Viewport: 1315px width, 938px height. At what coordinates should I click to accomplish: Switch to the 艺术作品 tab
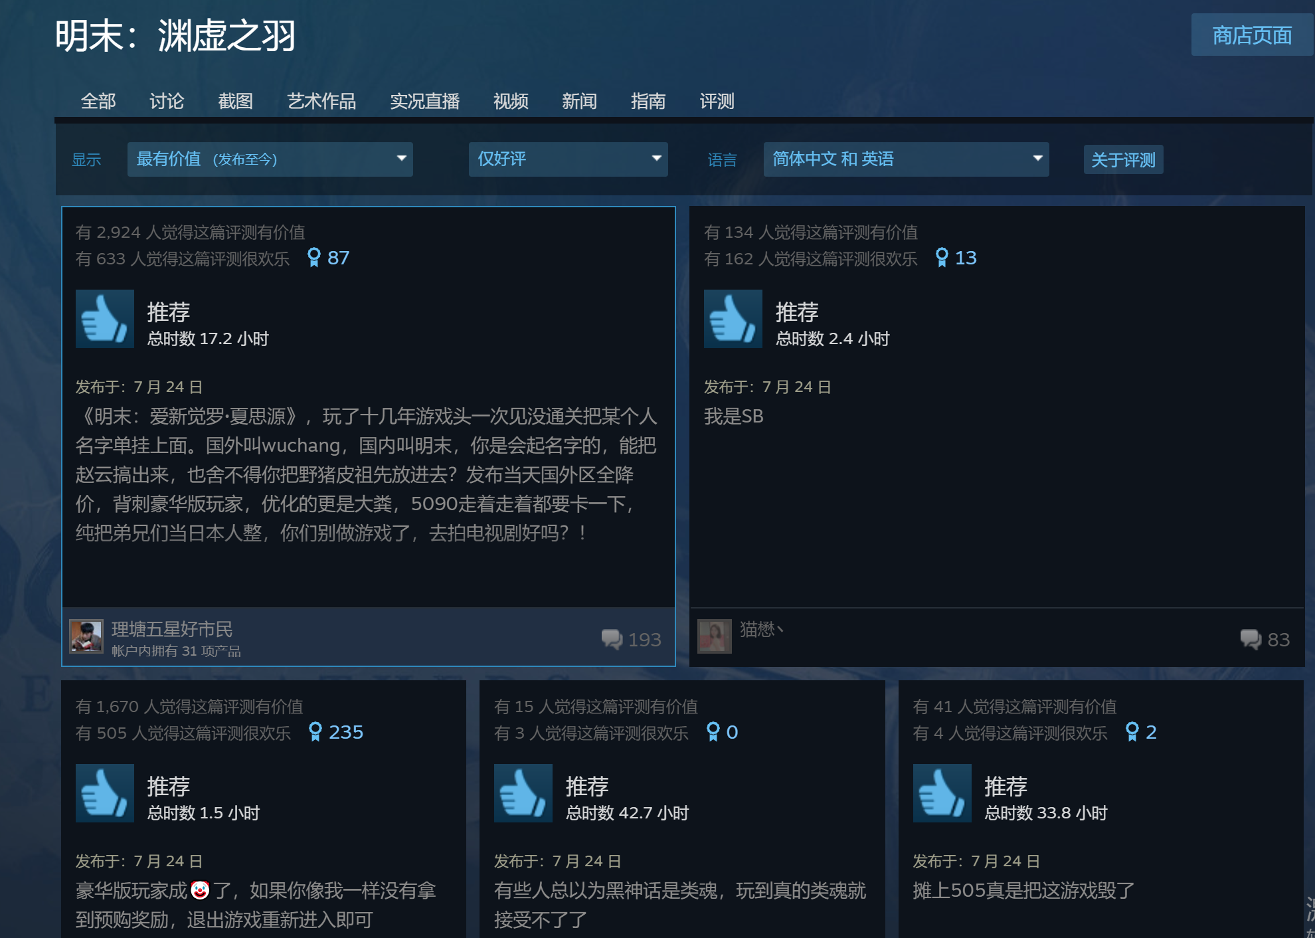pyautogui.click(x=321, y=101)
